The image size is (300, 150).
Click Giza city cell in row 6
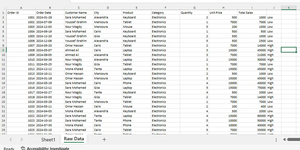coord(108,36)
